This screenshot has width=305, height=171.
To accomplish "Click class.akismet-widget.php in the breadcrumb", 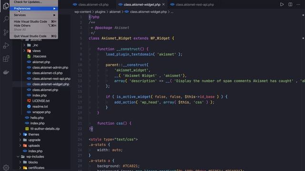I will tap(148, 12).
